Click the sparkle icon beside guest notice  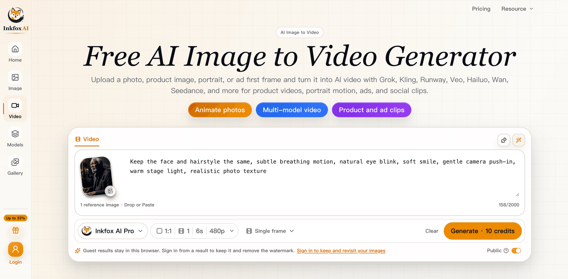[x=78, y=251]
